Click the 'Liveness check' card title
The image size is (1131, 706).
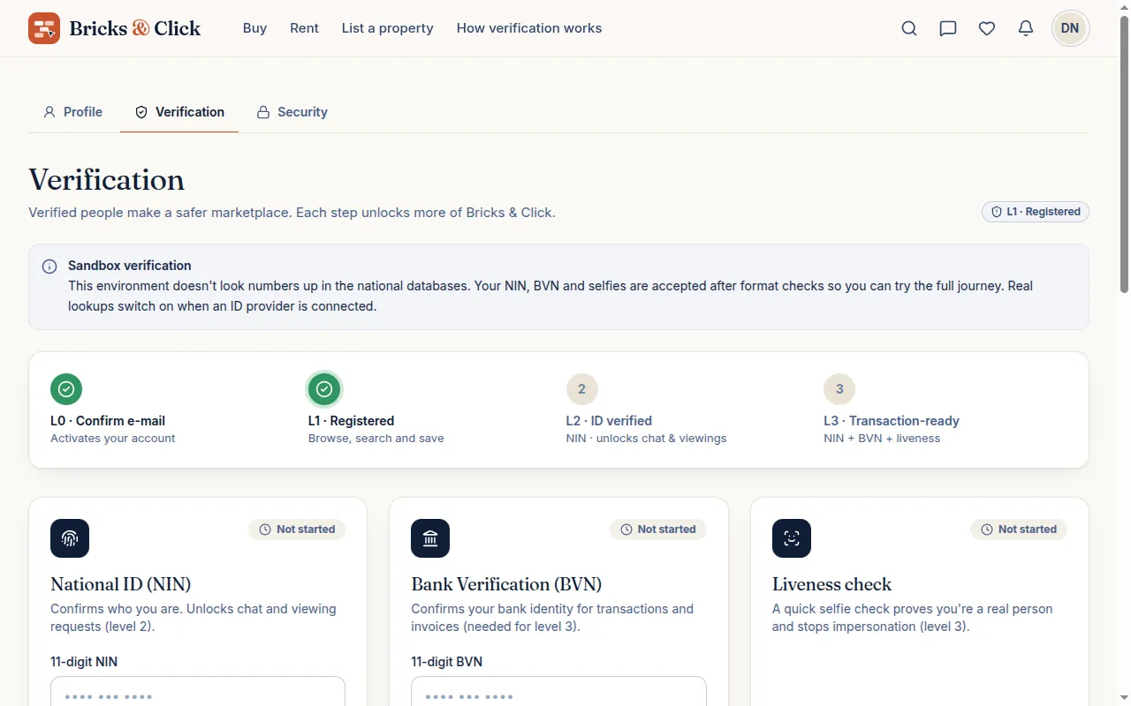pyautogui.click(x=831, y=584)
